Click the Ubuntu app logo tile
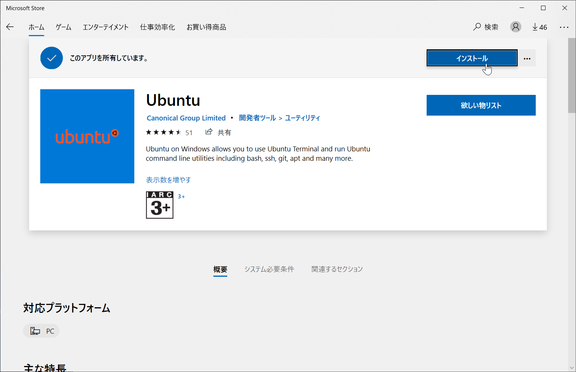 point(87,136)
